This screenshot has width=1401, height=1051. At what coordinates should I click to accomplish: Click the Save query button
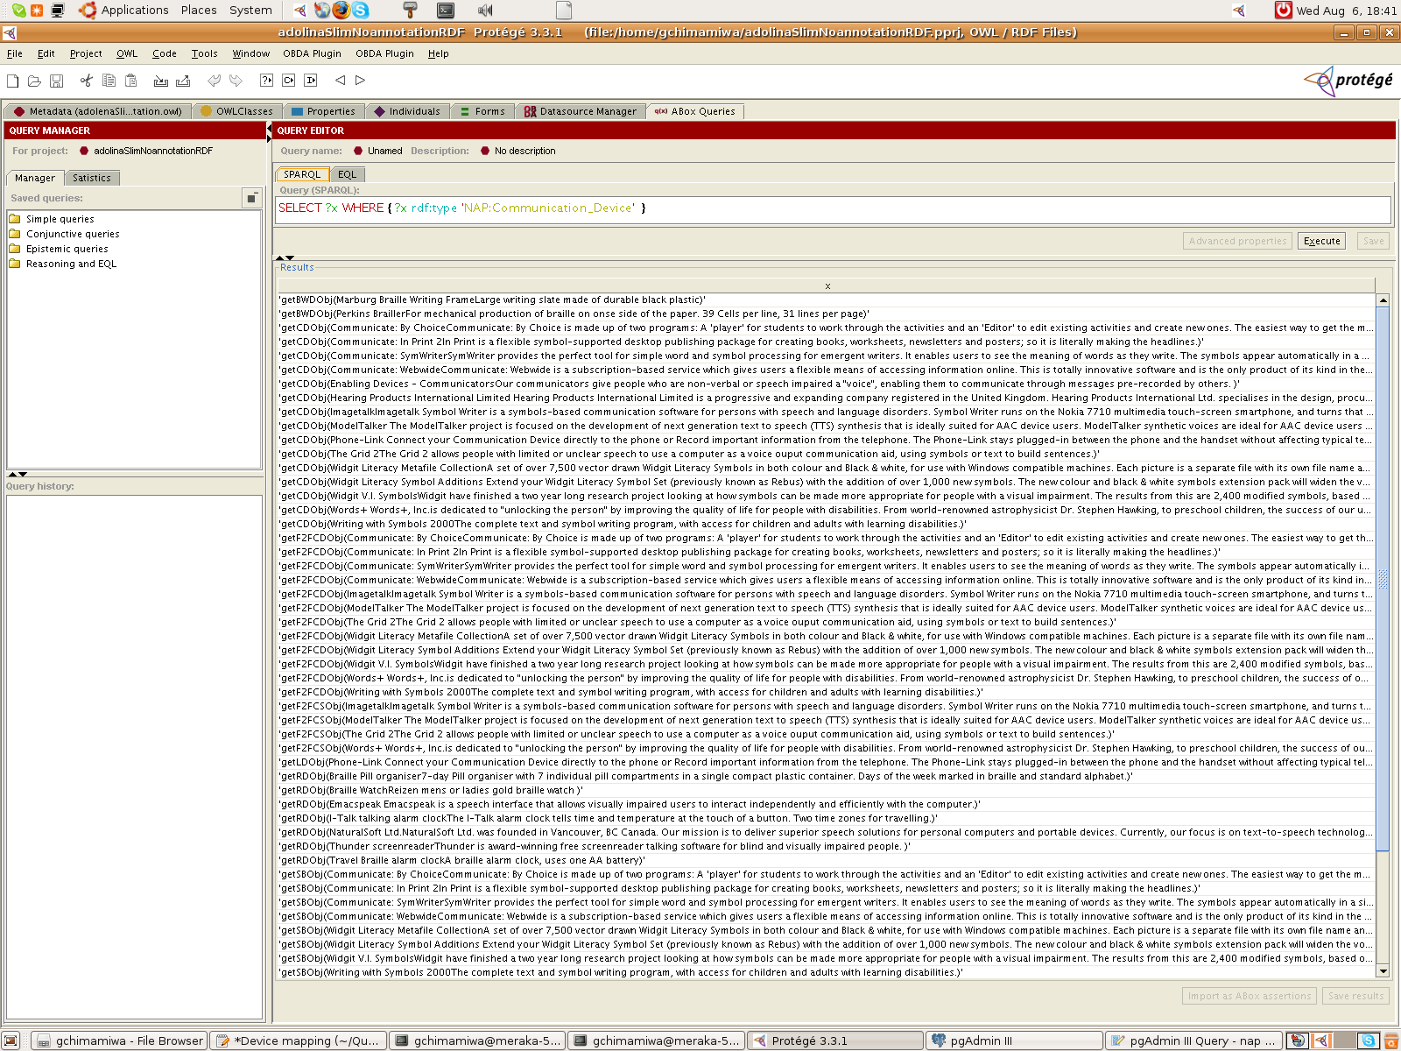(1373, 241)
